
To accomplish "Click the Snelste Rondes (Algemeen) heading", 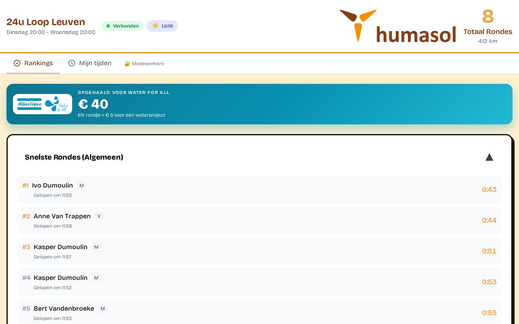I will 74,157.
